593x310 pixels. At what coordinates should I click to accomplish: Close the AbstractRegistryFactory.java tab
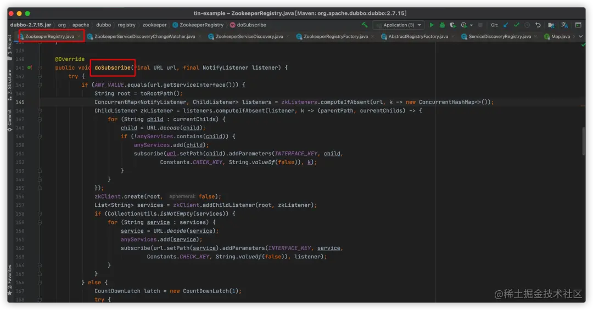pyautogui.click(x=452, y=37)
